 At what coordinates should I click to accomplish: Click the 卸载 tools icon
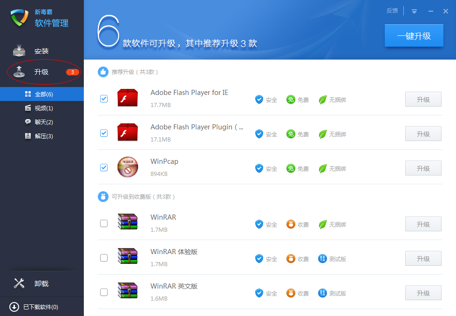(19, 283)
